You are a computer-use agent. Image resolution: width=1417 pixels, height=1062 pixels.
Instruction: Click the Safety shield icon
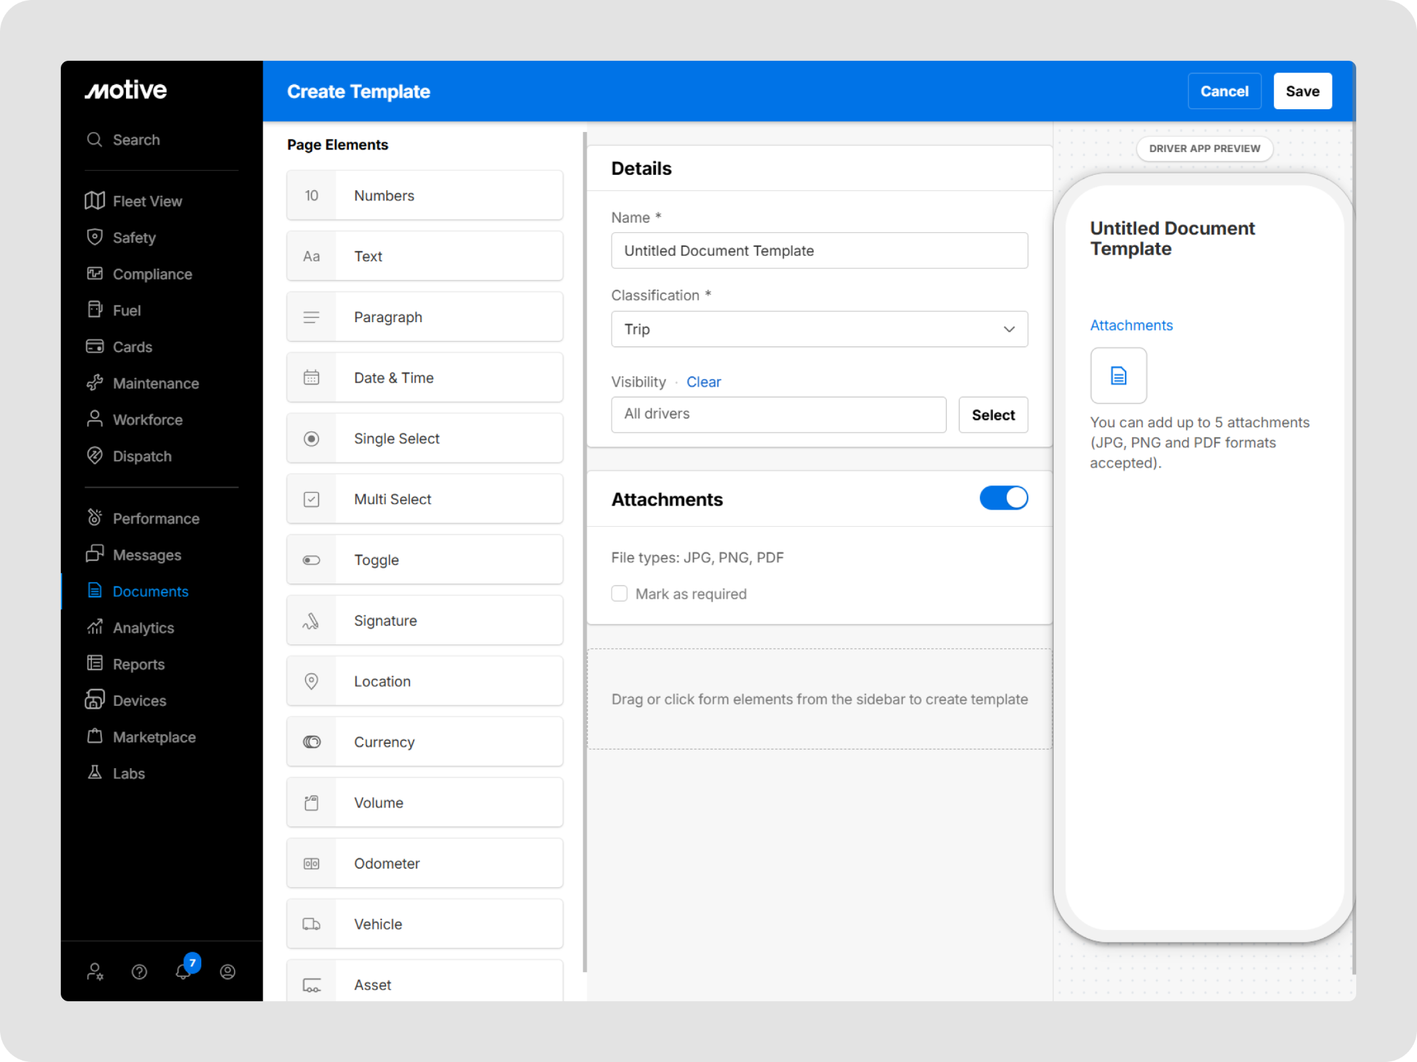95,237
